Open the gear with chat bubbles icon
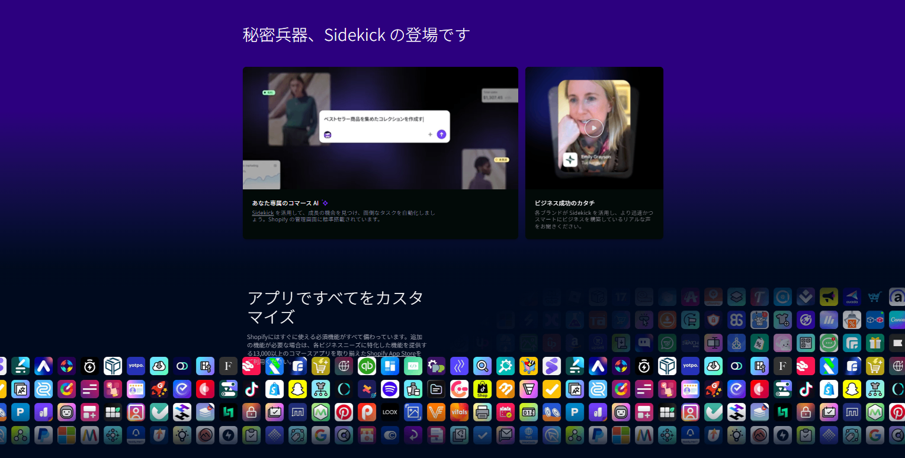This screenshot has width=905, height=458. 437,366
